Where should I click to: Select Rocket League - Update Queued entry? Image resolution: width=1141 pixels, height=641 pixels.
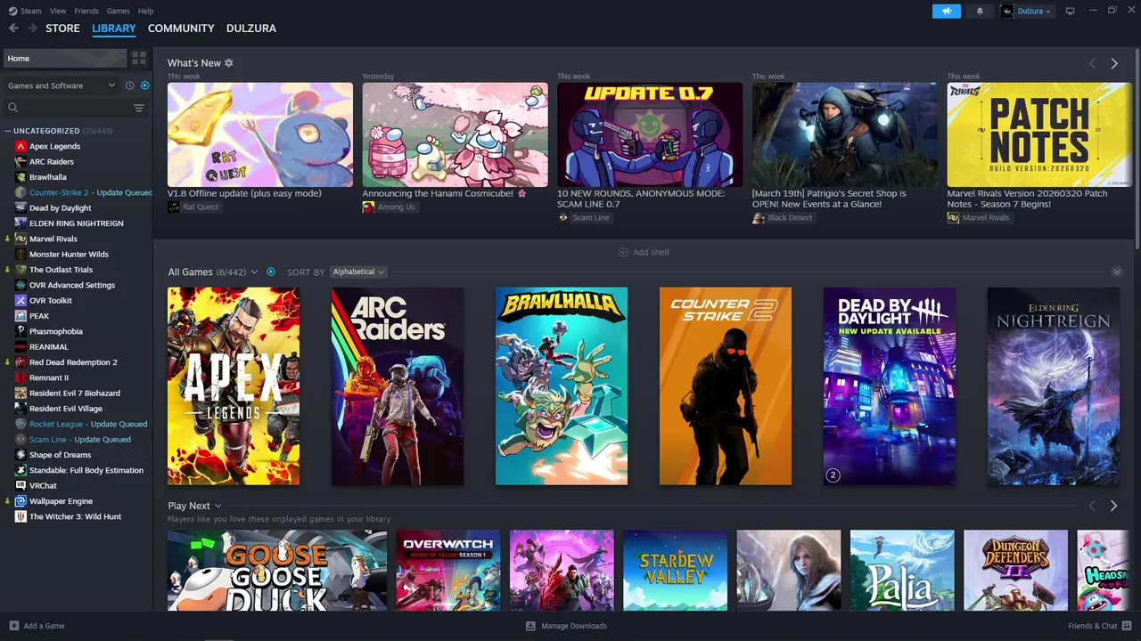[88, 424]
